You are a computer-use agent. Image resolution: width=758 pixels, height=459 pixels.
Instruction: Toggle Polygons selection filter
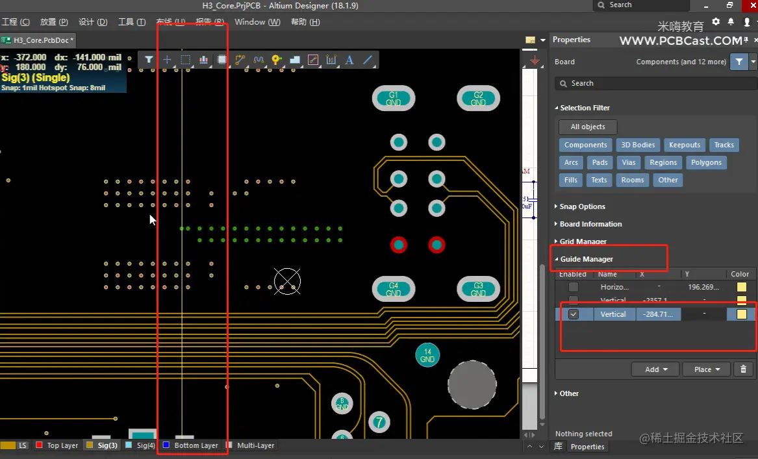[706, 162]
